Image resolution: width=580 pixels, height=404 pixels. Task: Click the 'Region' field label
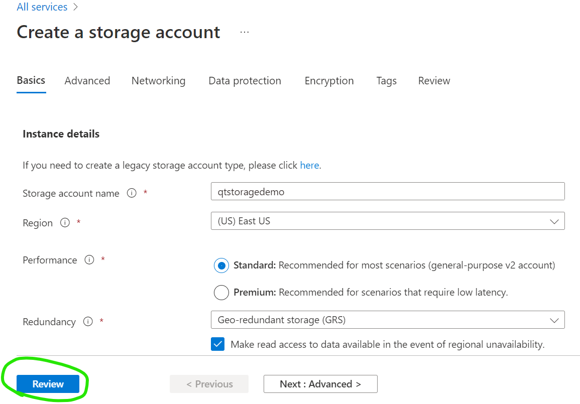38,223
